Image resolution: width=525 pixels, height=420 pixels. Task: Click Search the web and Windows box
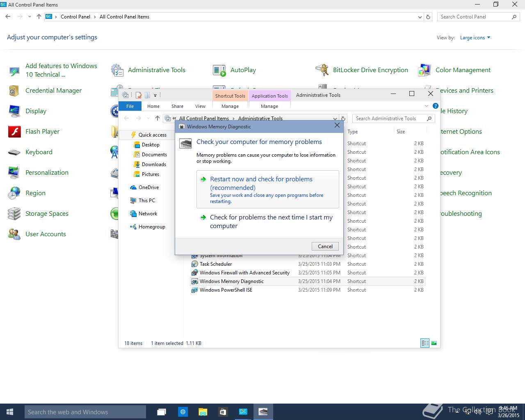pyautogui.click(x=85, y=412)
